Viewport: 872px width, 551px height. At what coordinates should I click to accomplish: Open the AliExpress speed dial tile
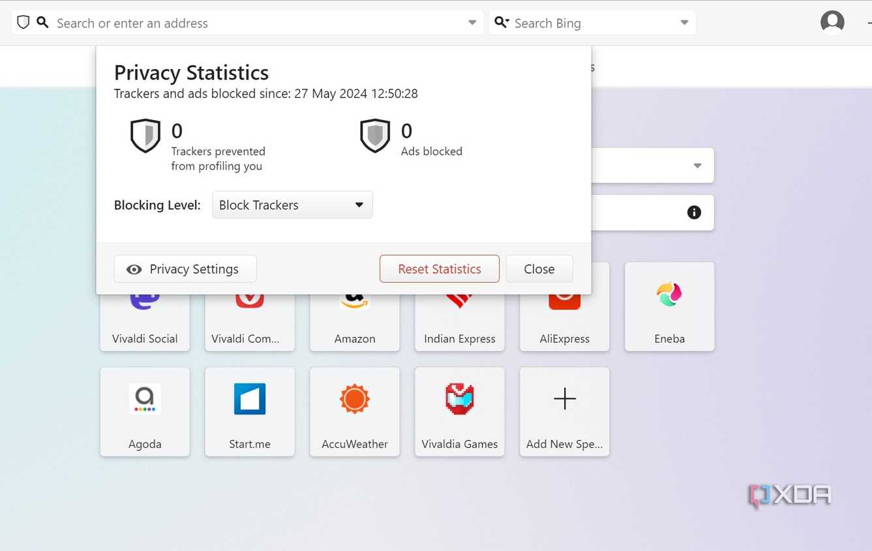(565, 323)
